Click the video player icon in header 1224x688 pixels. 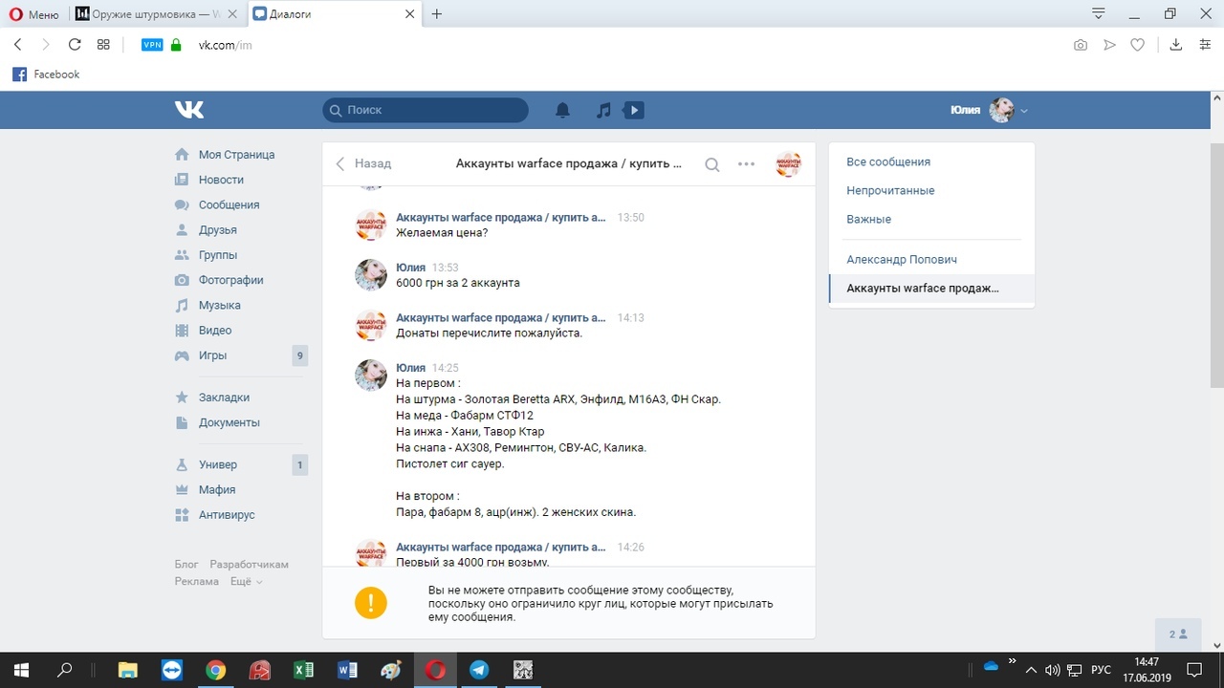(x=633, y=110)
